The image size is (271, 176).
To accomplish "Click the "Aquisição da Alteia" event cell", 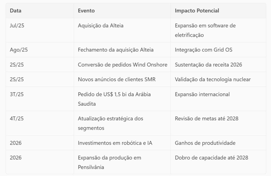I will point(101,26).
